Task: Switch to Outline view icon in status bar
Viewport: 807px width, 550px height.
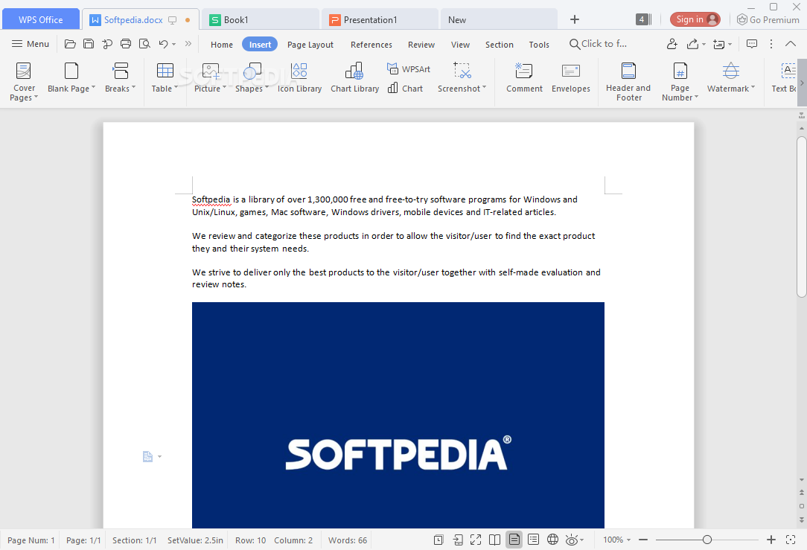Action: click(534, 539)
